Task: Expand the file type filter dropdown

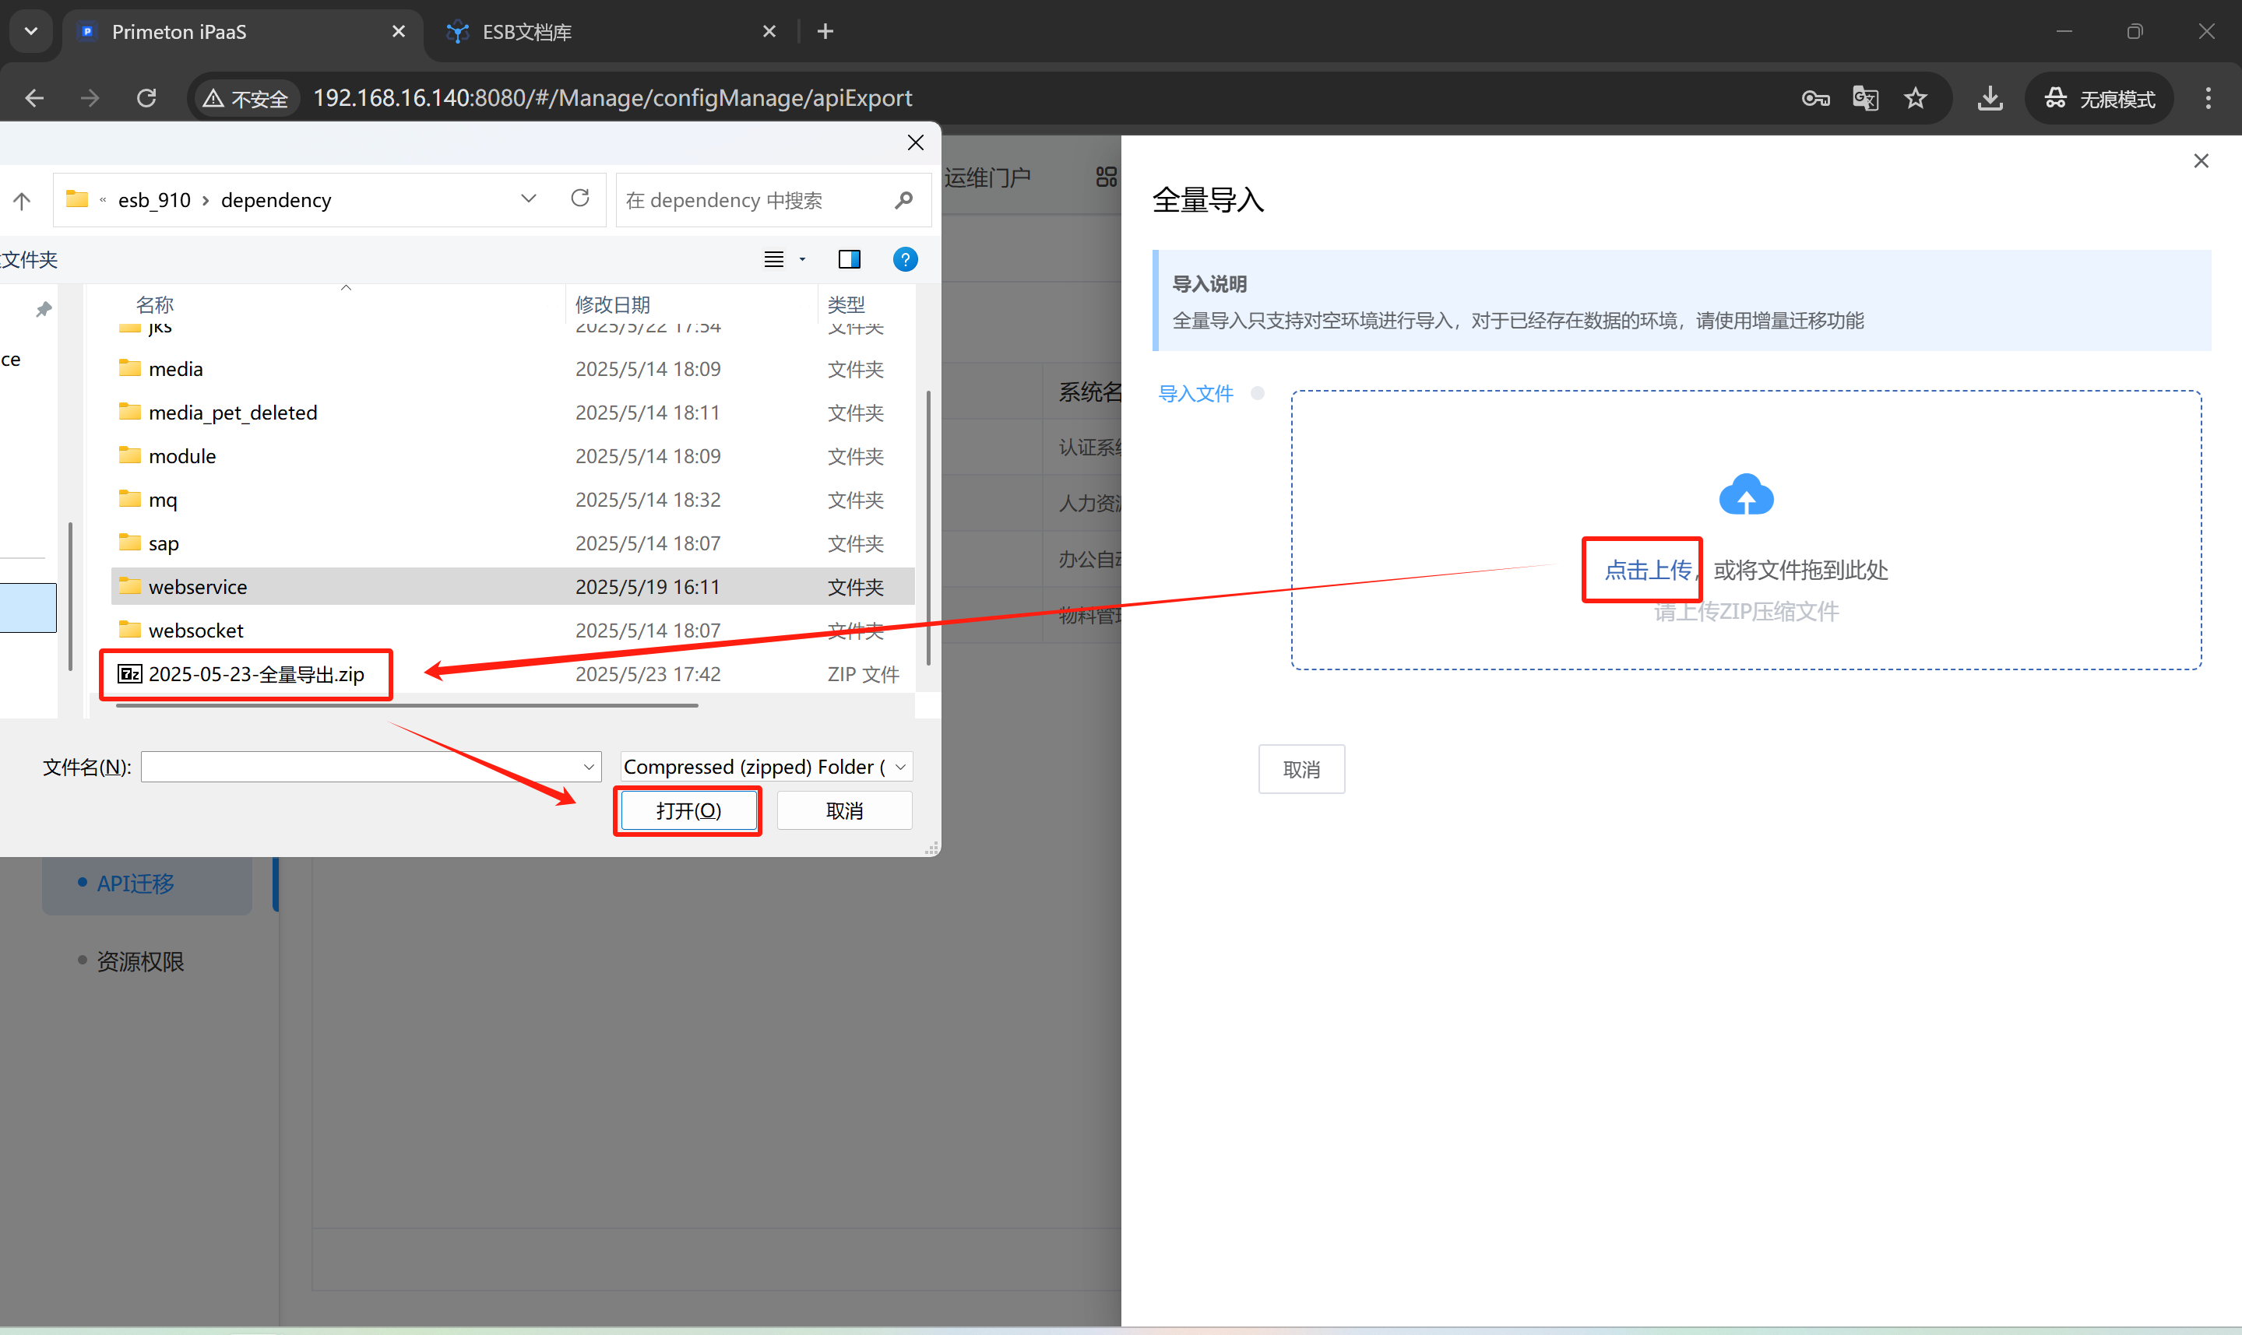Action: [x=899, y=768]
